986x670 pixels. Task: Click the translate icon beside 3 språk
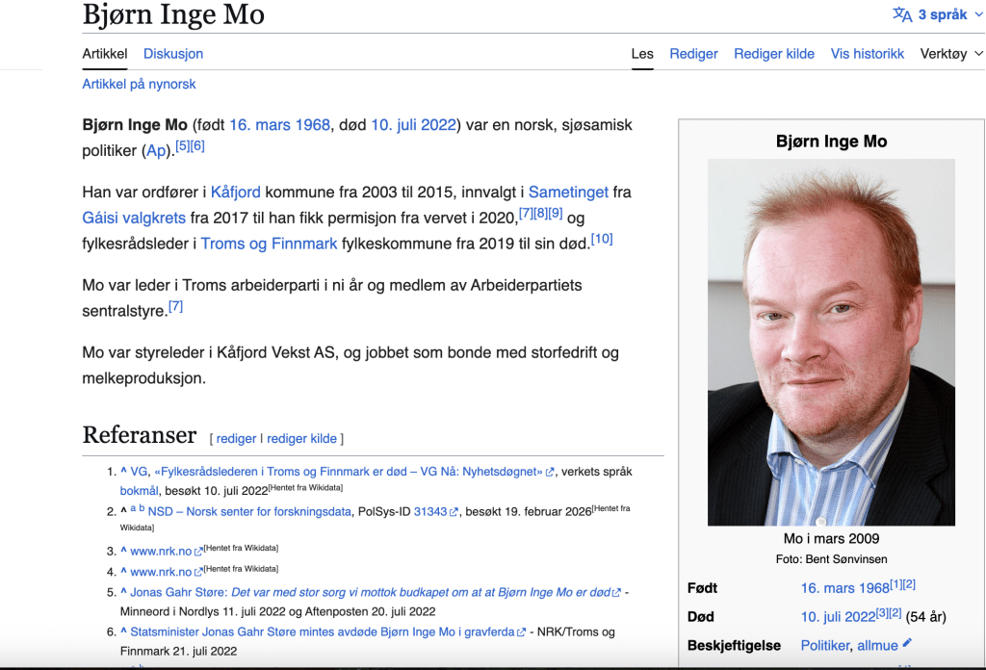[x=902, y=14]
